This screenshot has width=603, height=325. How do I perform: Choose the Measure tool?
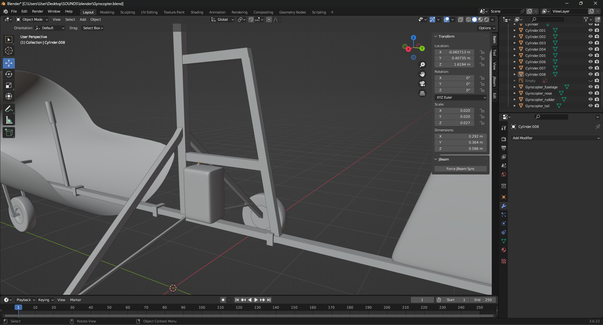click(x=9, y=120)
